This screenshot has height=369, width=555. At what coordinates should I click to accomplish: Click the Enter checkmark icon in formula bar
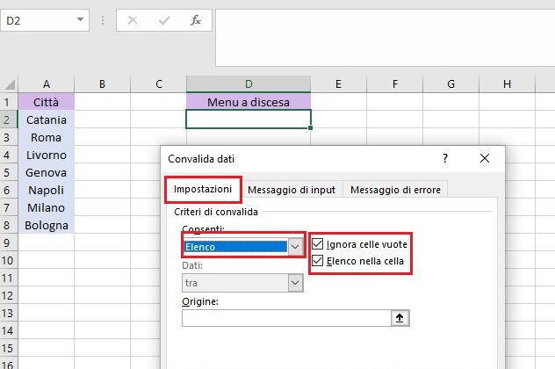[x=164, y=20]
